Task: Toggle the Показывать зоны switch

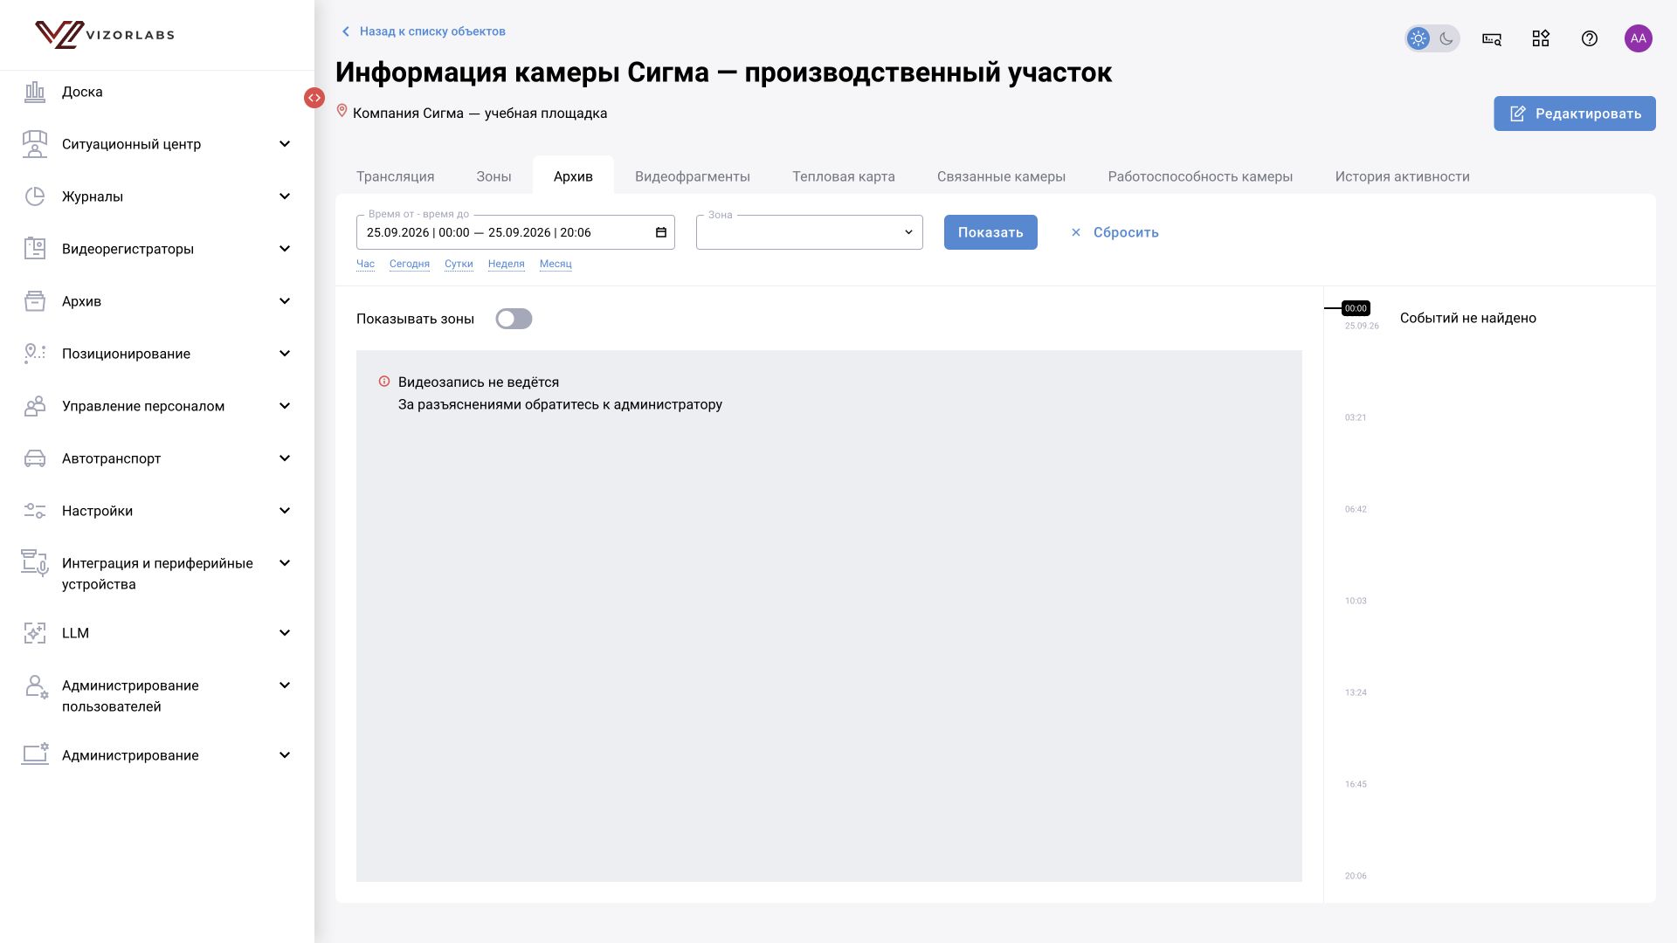Action: [x=514, y=319]
